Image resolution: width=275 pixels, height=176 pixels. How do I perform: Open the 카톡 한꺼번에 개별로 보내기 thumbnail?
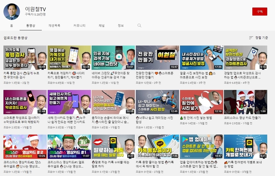pyautogui.click(x=246, y=147)
